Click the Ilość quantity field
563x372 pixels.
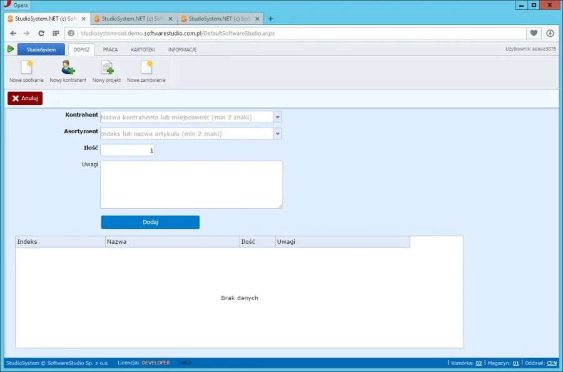128,150
